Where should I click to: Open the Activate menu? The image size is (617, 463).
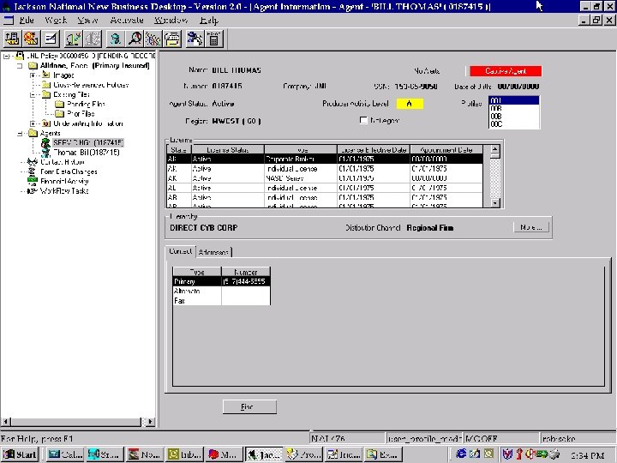click(x=127, y=19)
